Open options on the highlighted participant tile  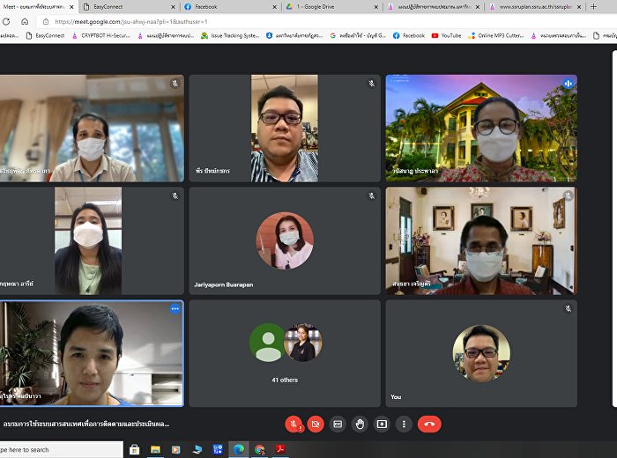click(x=175, y=309)
